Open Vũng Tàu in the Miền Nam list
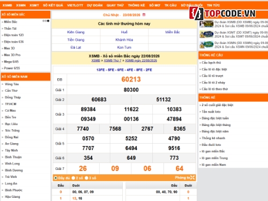 pos(12,84)
